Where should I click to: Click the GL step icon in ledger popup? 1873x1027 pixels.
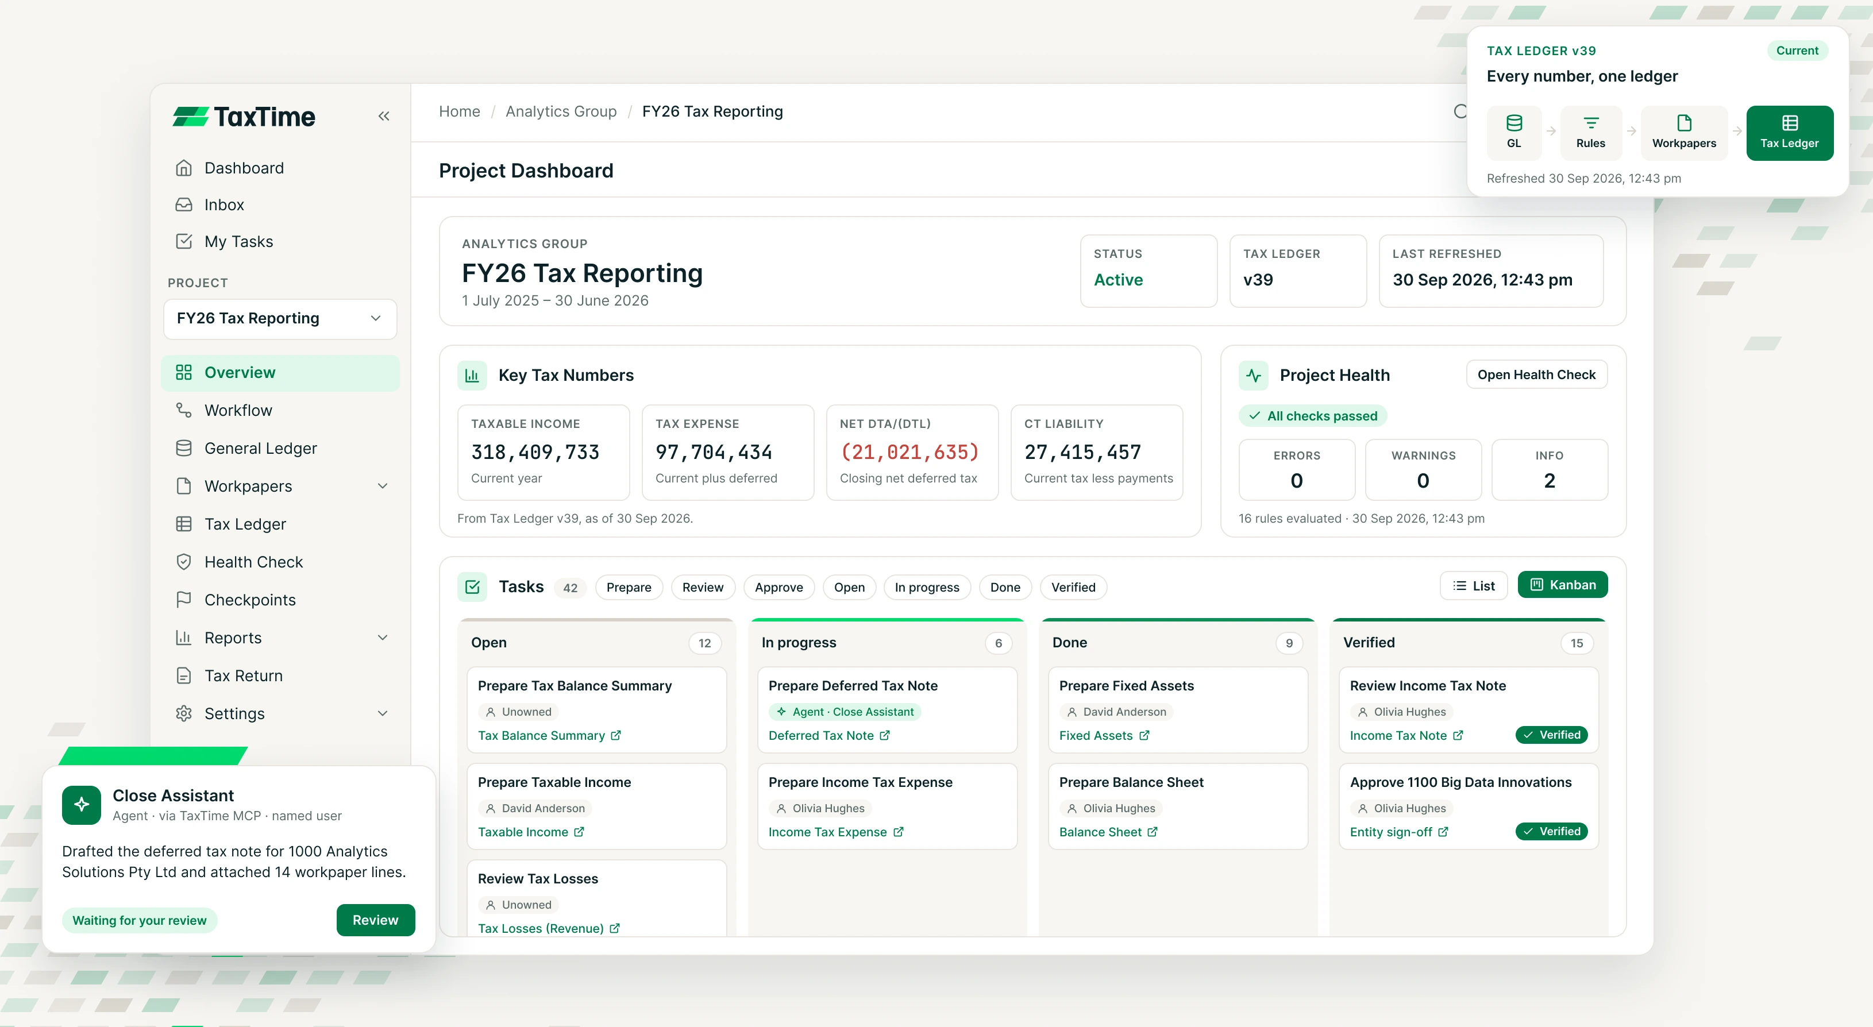click(x=1514, y=132)
